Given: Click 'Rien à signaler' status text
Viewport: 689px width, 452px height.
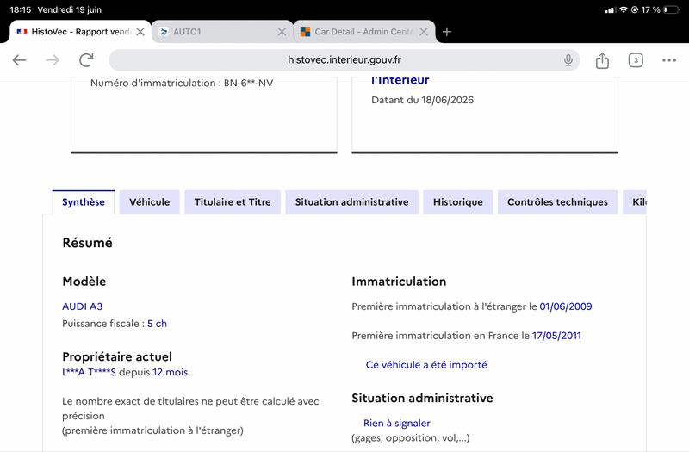Looking at the screenshot, I should [397, 424].
